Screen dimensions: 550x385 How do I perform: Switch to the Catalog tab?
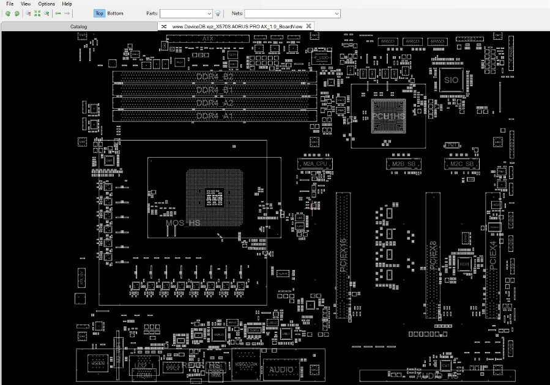click(78, 26)
